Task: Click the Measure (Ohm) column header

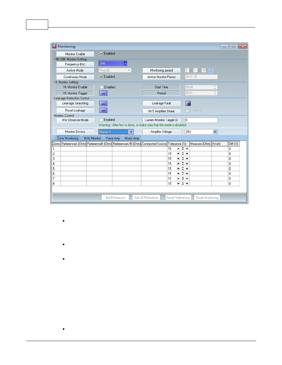Action: (x=200, y=144)
